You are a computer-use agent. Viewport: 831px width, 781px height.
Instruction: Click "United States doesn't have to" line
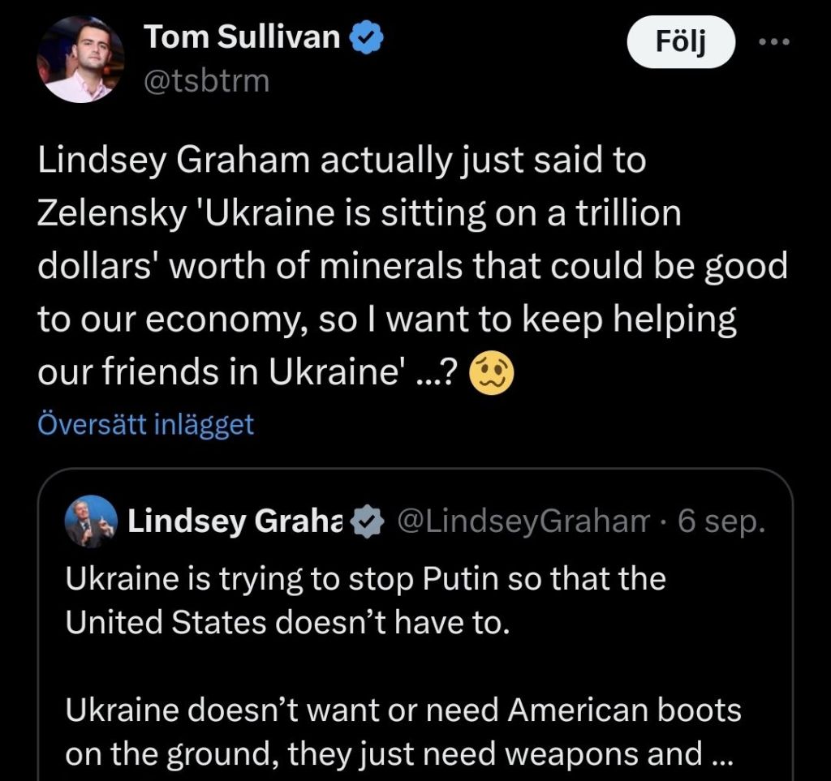(x=287, y=622)
